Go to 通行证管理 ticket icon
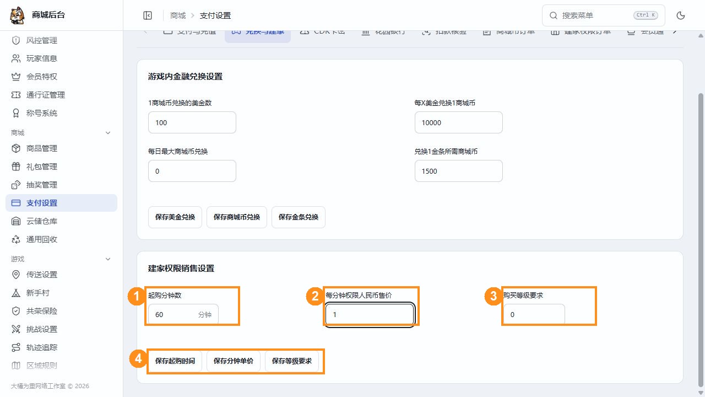Viewport: 705px width, 397px height. click(x=16, y=95)
